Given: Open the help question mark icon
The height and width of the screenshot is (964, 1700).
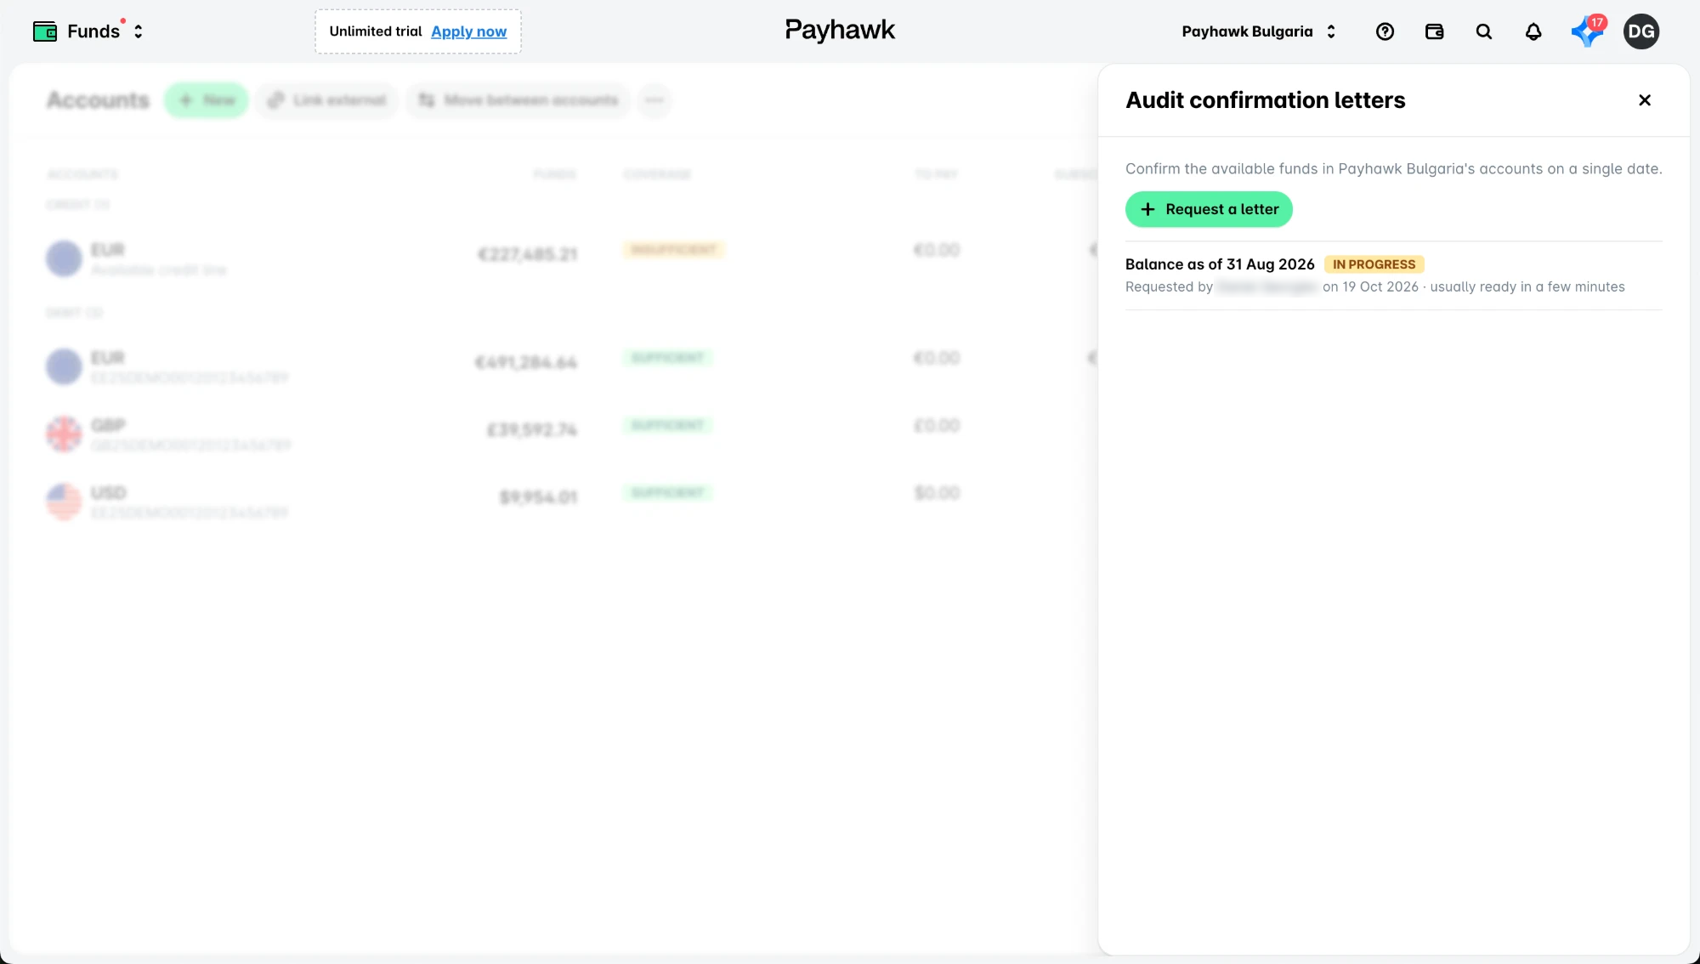Looking at the screenshot, I should coord(1385,31).
